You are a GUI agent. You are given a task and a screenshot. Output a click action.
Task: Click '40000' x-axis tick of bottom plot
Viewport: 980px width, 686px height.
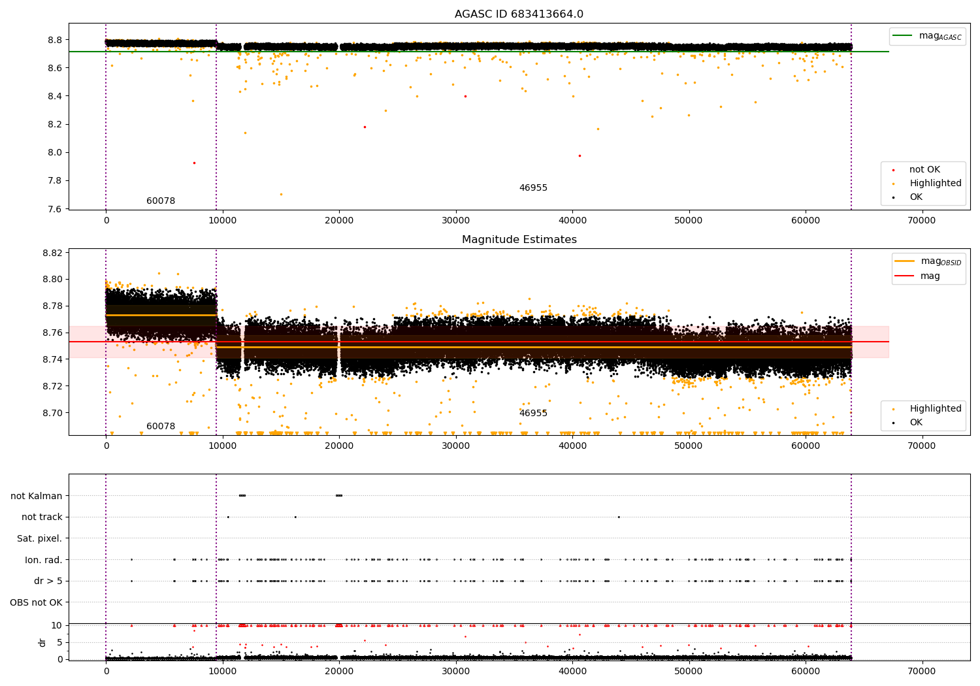tap(572, 671)
